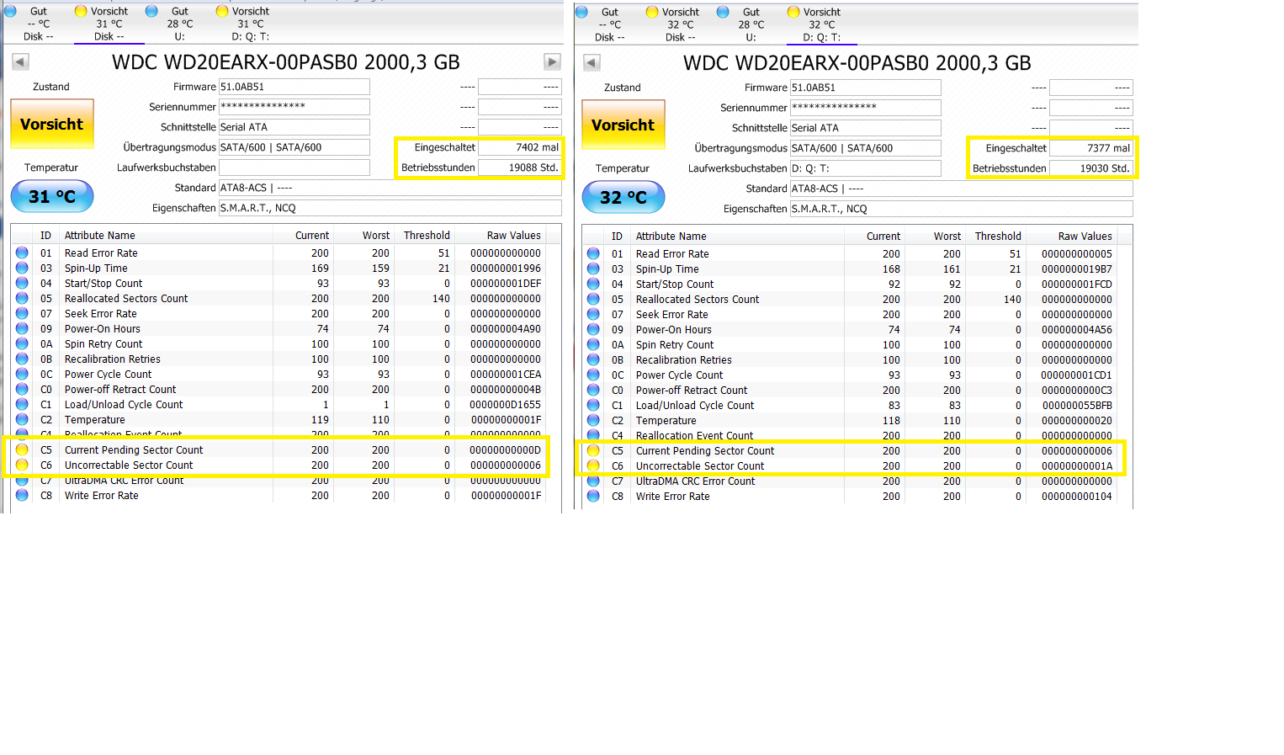Click the blue orb beside Start/Stop Count, left window
This screenshot has width=1284, height=755.
[22, 283]
